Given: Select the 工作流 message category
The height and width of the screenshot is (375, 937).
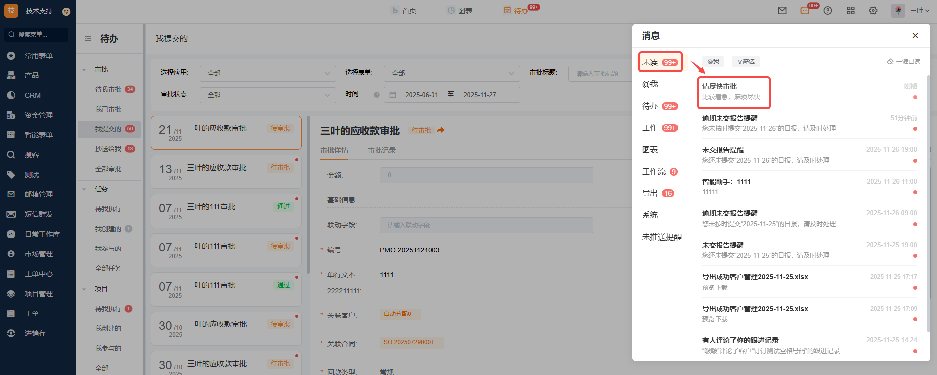Looking at the screenshot, I should [654, 172].
